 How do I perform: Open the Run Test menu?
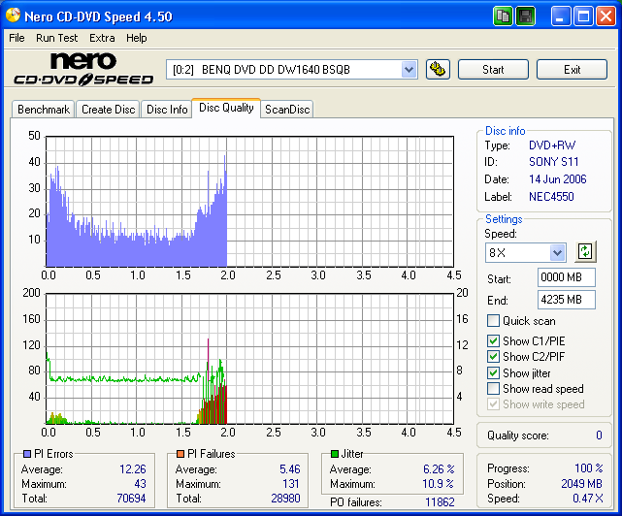pyautogui.click(x=56, y=38)
